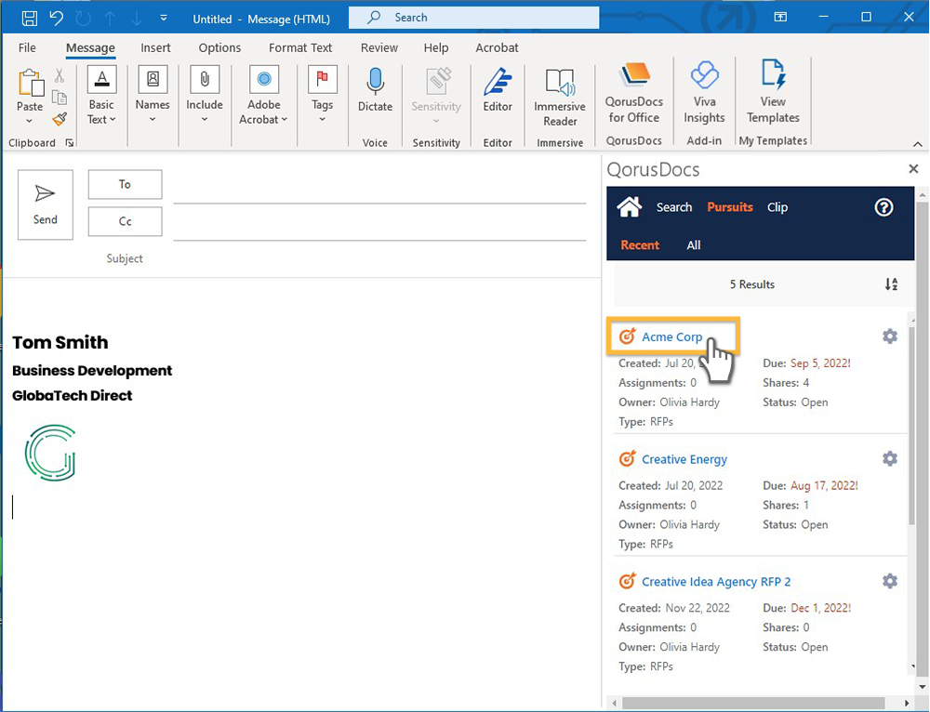Viewport: 930px width, 712px height.
Task: Start Dictate with the microphone icon
Action: point(375,89)
